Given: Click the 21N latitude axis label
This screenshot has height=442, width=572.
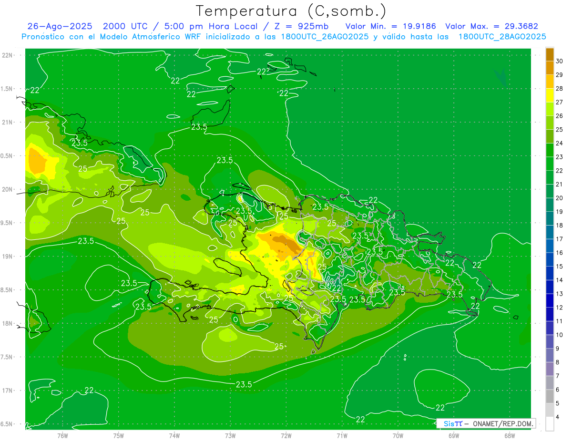Looking at the screenshot, I should [x=7, y=122].
